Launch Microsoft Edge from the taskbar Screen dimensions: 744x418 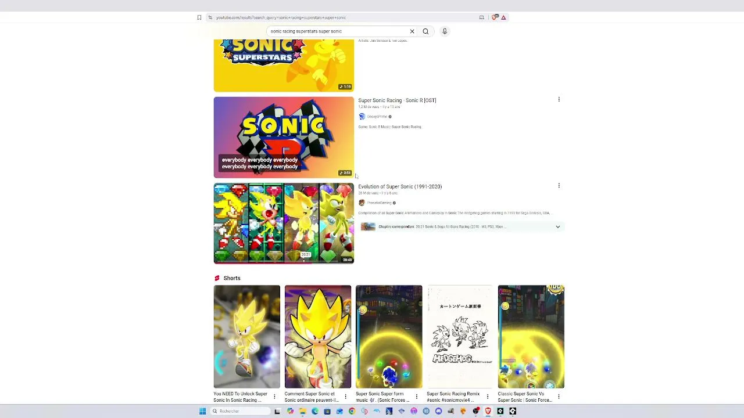point(315,411)
